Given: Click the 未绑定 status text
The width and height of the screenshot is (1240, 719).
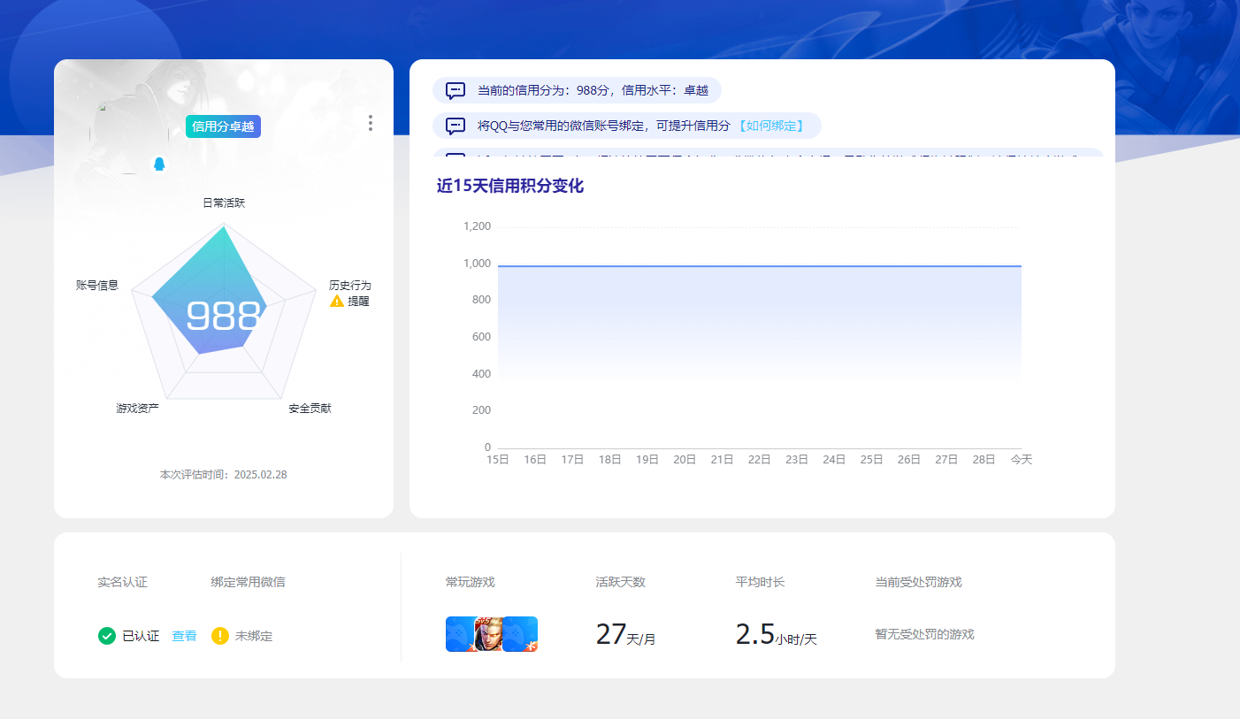Looking at the screenshot, I should (254, 636).
